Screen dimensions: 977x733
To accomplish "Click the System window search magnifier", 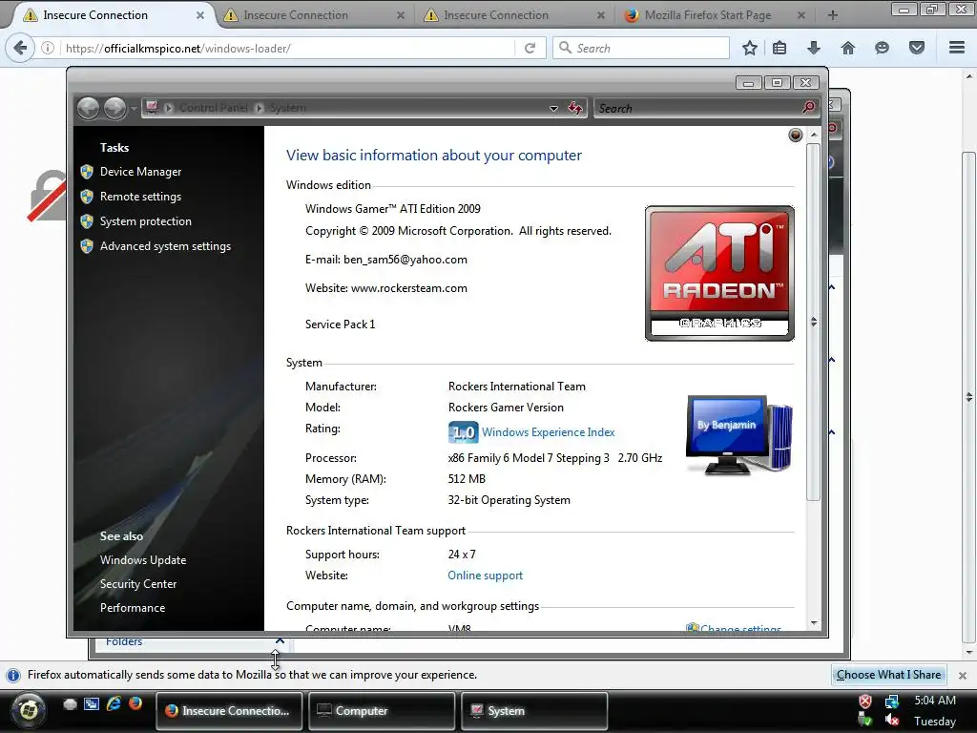I will [808, 108].
